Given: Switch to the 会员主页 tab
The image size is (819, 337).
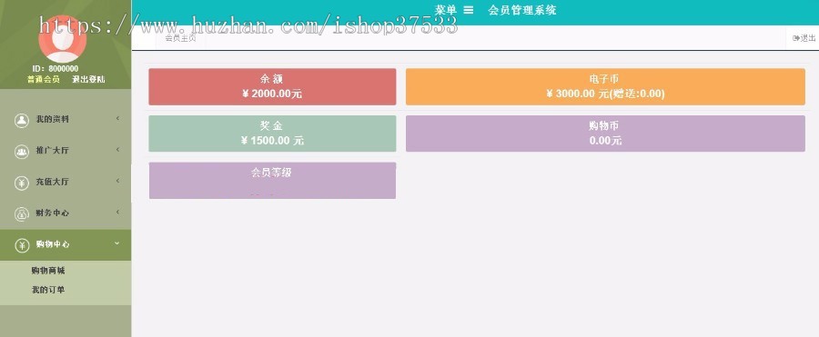Looking at the screenshot, I should pos(181,38).
